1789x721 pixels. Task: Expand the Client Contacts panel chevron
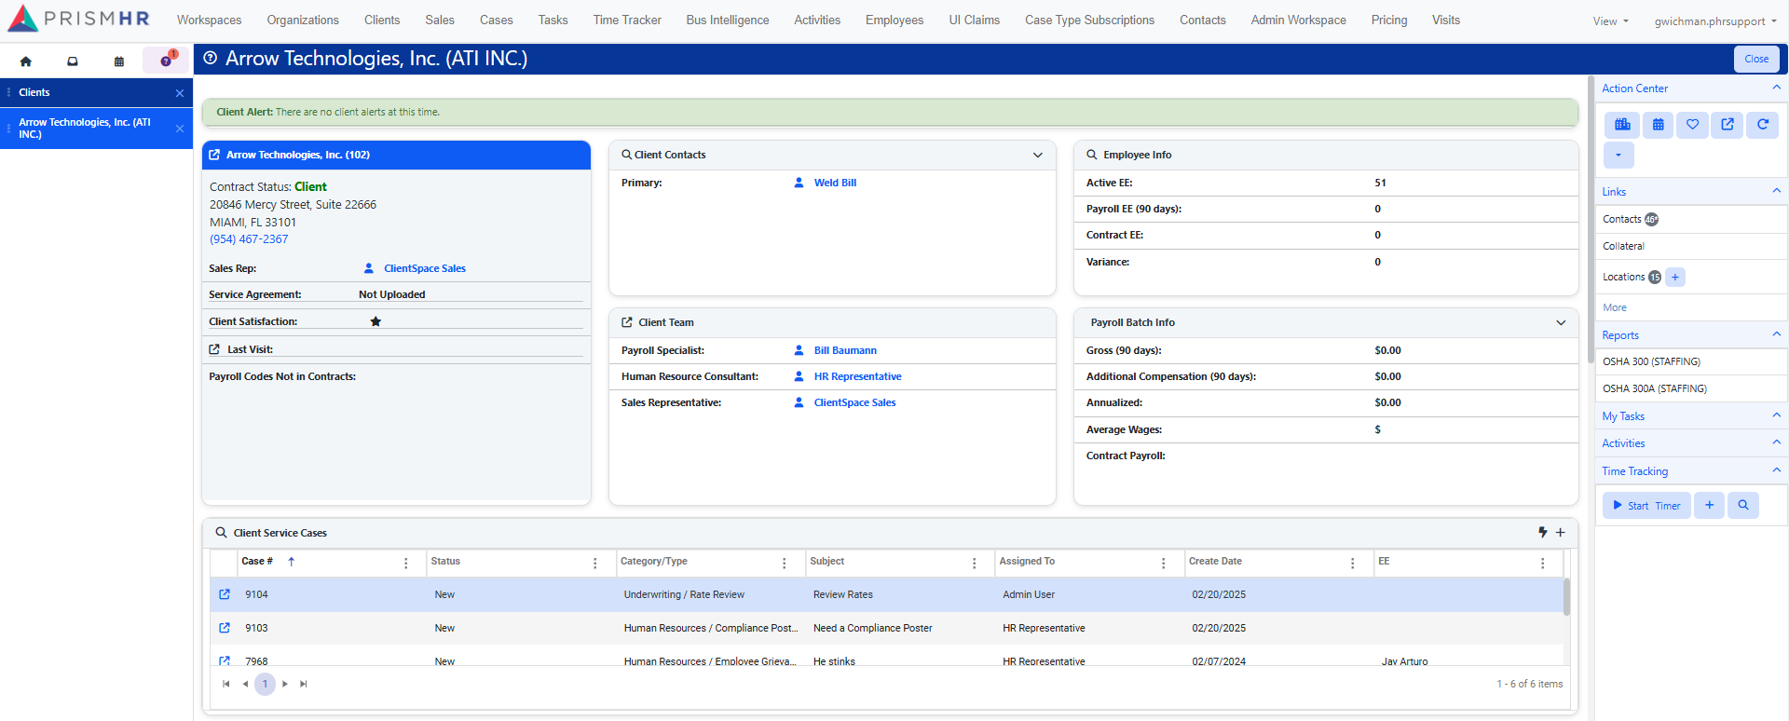coord(1037,156)
